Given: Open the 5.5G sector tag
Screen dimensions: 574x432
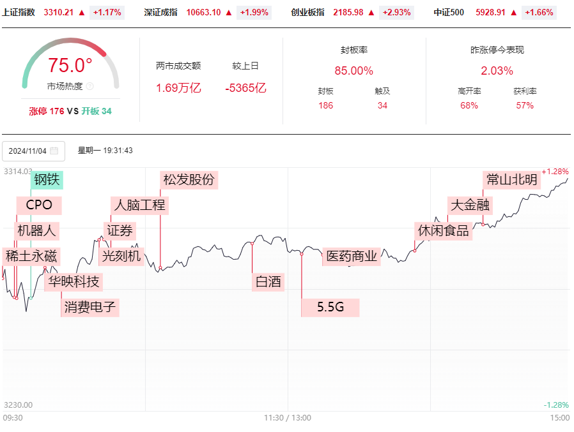Looking at the screenshot, I should tap(330, 308).
